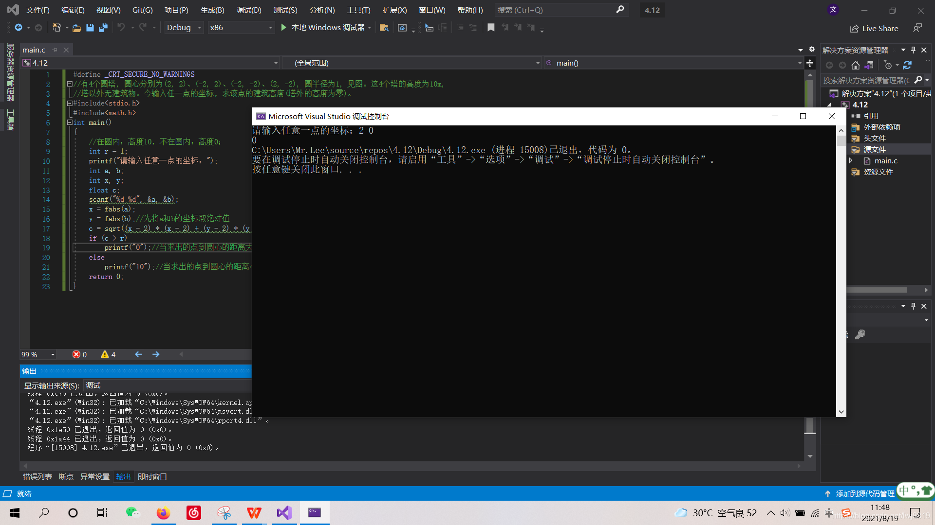Screen dimensions: 935x525
Task: Click the Solution Explorer home icon
Action: pos(856,65)
